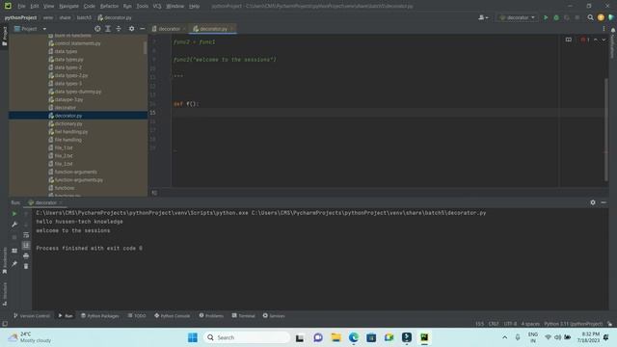Screen dimensions: 617x347
Task: Open the user account menu icon
Action: pyautogui.click(x=483, y=17)
